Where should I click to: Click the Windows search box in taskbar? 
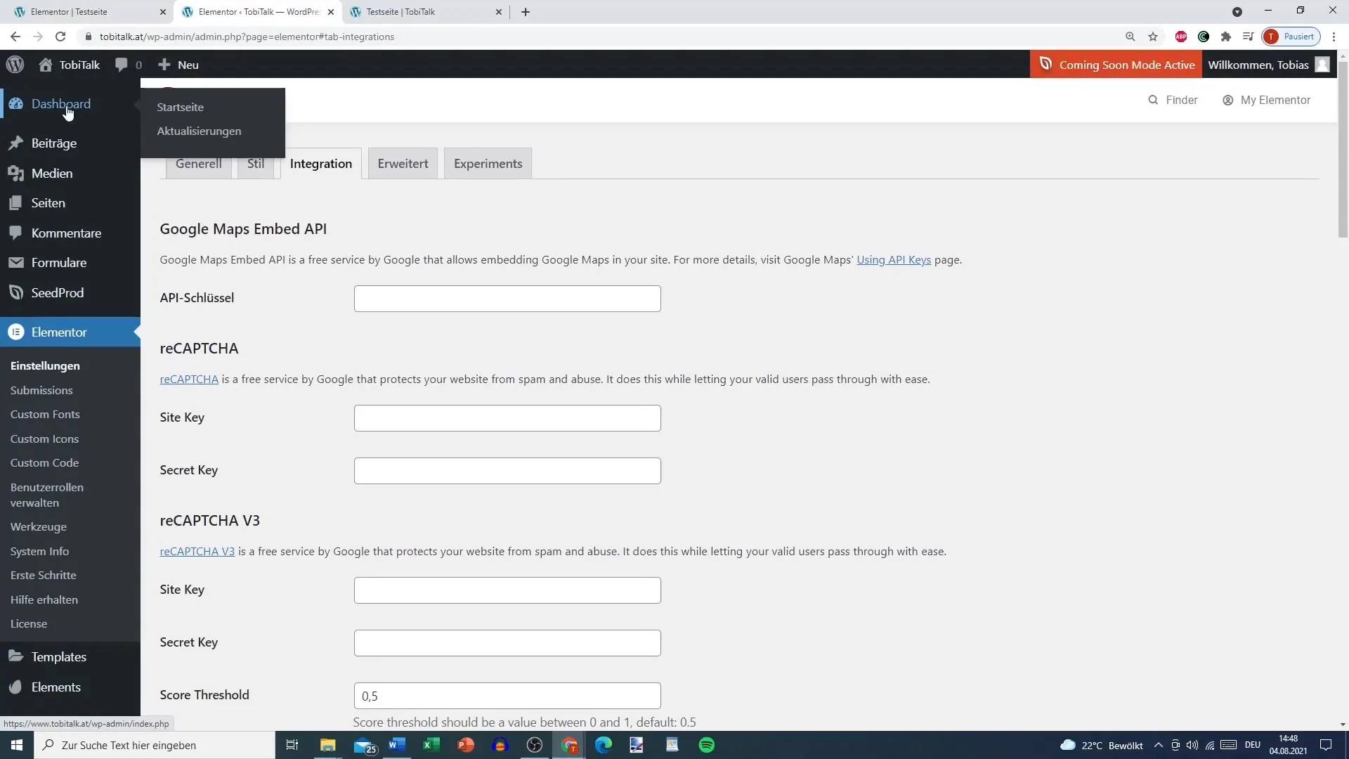155,745
